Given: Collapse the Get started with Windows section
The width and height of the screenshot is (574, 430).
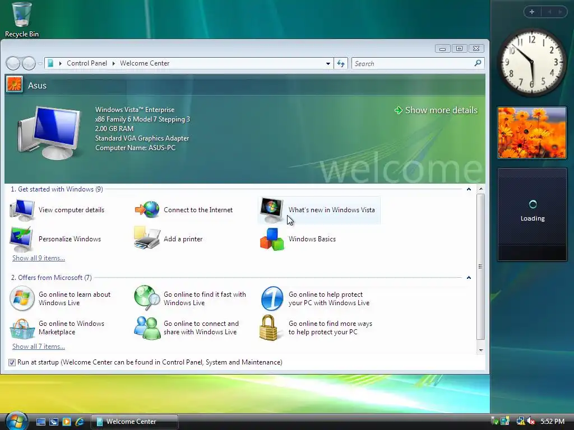Looking at the screenshot, I should click(x=469, y=189).
